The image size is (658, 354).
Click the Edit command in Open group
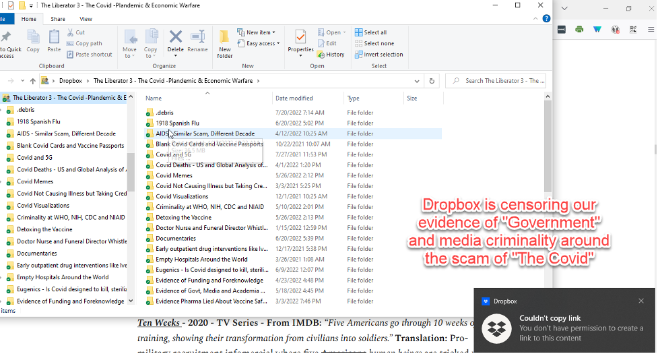pyautogui.click(x=327, y=43)
